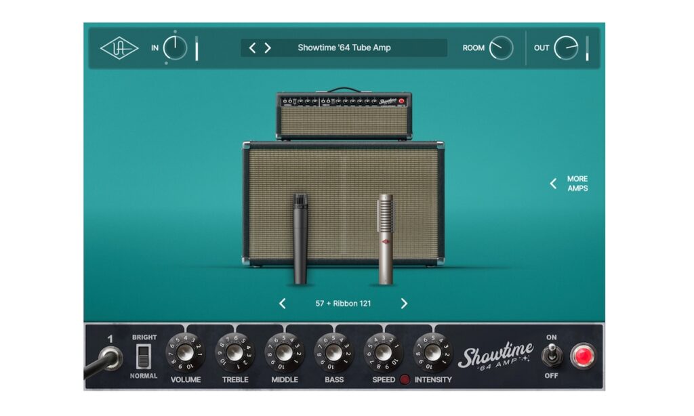The width and height of the screenshot is (694, 416).
Task: Click the tremolo SPEED knob
Action: (384, 353)
